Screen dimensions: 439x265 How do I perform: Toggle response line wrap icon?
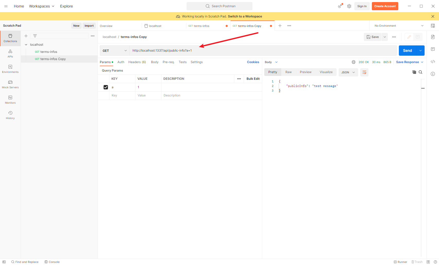point(364,72)
